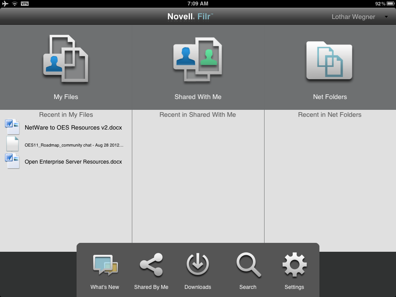
Task: Click Word icon beside Open Enterprise Server Resources
Action: [12, 161]
